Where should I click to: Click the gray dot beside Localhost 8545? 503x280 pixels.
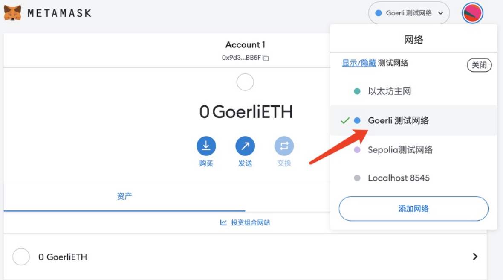(357, 178)
